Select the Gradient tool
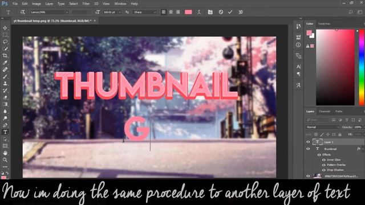365x205 pixels. pos(5,104)
